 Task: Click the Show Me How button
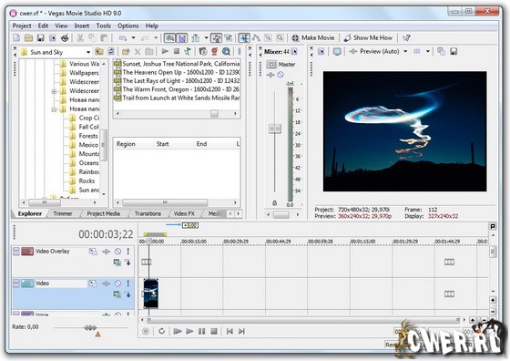click(x=368, y=38)
